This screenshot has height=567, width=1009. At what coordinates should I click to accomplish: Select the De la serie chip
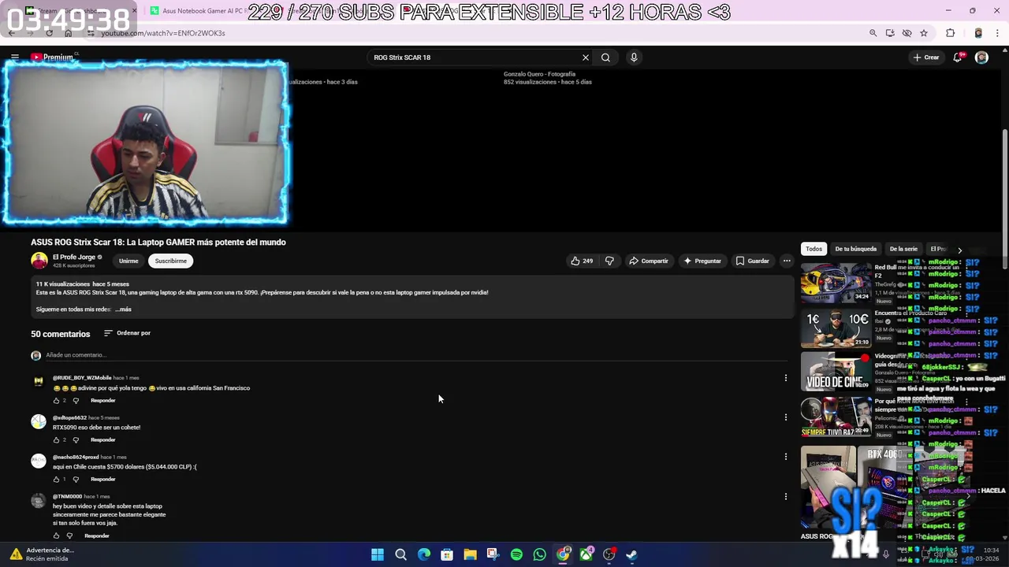903,249
